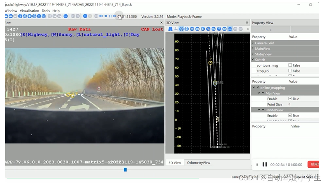Viewport: 327px width, 185px height.
Task: Click the Version: 3.2.29 label
Action: point(152,16)
